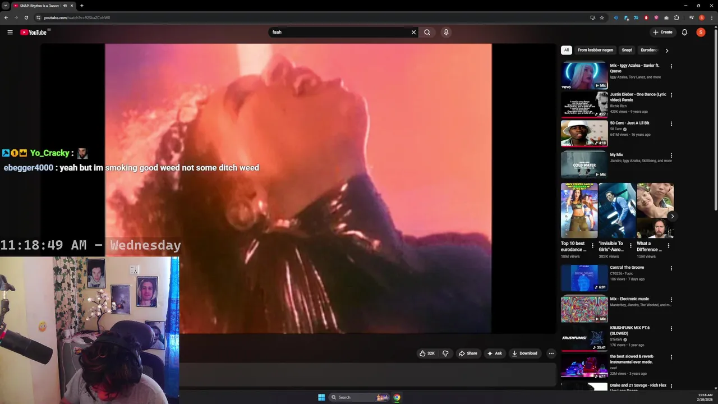718x404 pixels.
Task: Open the red circular extension icon
Action: (x=646, y=17)
